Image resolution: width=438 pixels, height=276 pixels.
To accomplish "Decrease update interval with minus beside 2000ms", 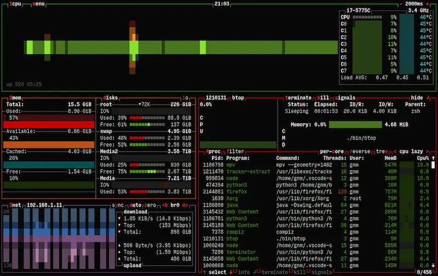I will [x=401, y=4].
